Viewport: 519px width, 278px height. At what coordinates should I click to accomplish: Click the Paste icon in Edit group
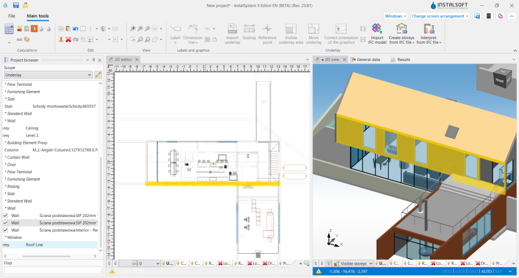click(68, 29)
